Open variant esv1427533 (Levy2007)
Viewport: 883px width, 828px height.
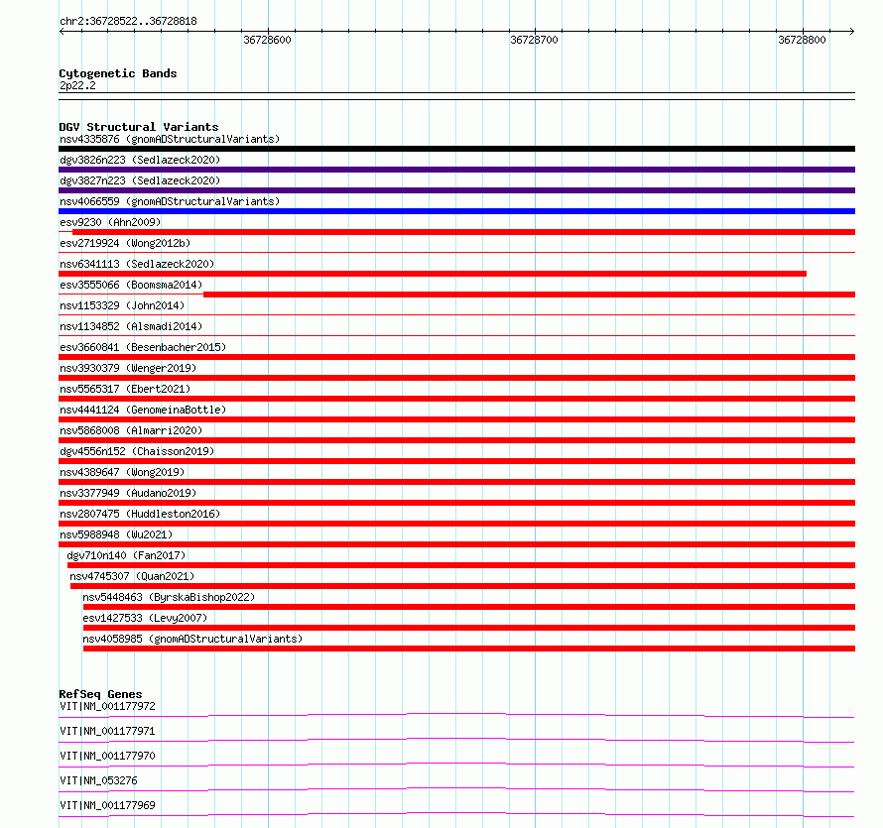coord(145,618)
